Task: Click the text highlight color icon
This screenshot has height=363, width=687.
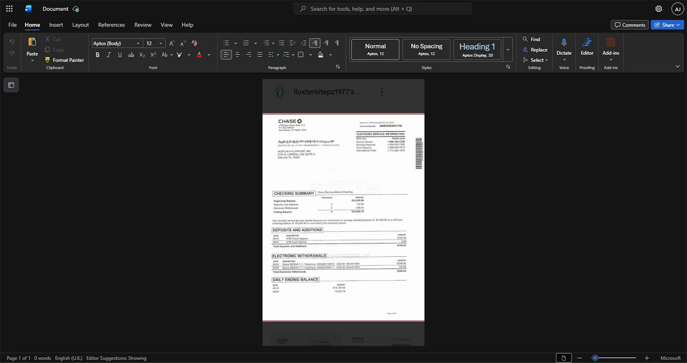Action: click(x=179, y=54)
